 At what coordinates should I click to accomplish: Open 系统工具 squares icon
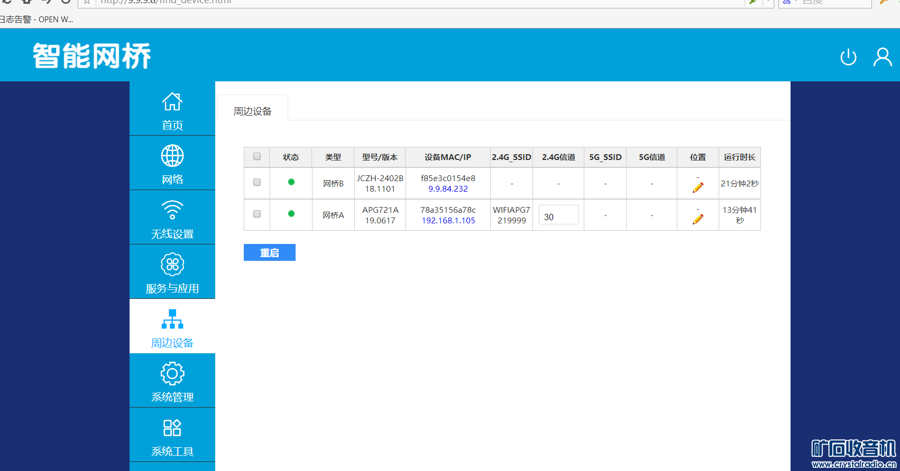(172, 428)
